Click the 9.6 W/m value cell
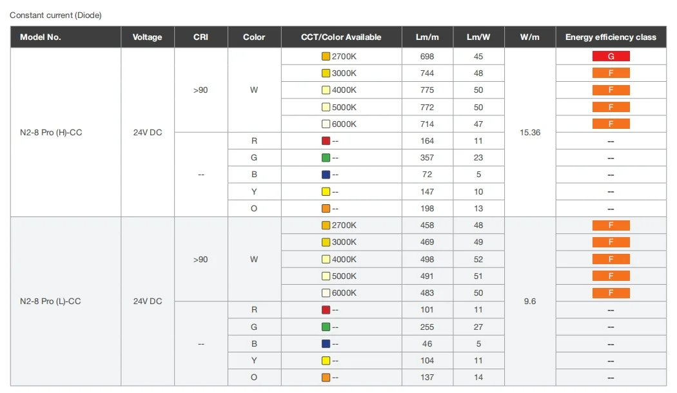Viewport: 677px width, 393px height. click(529, 302)
